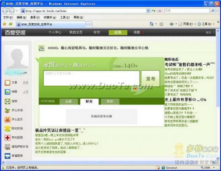Viewport: 221px width, 171px height.
Task: Click inside the HOHO message text box
Action: [92, 78]
